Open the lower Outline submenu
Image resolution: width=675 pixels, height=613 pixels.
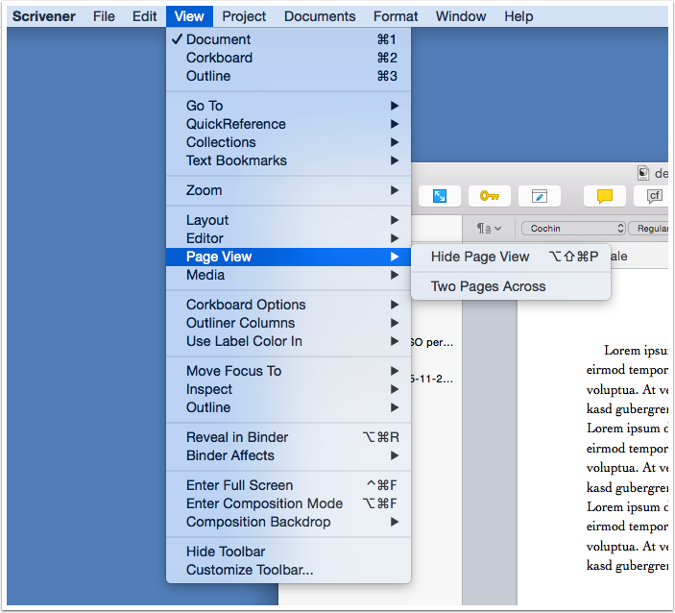point(288,407)
